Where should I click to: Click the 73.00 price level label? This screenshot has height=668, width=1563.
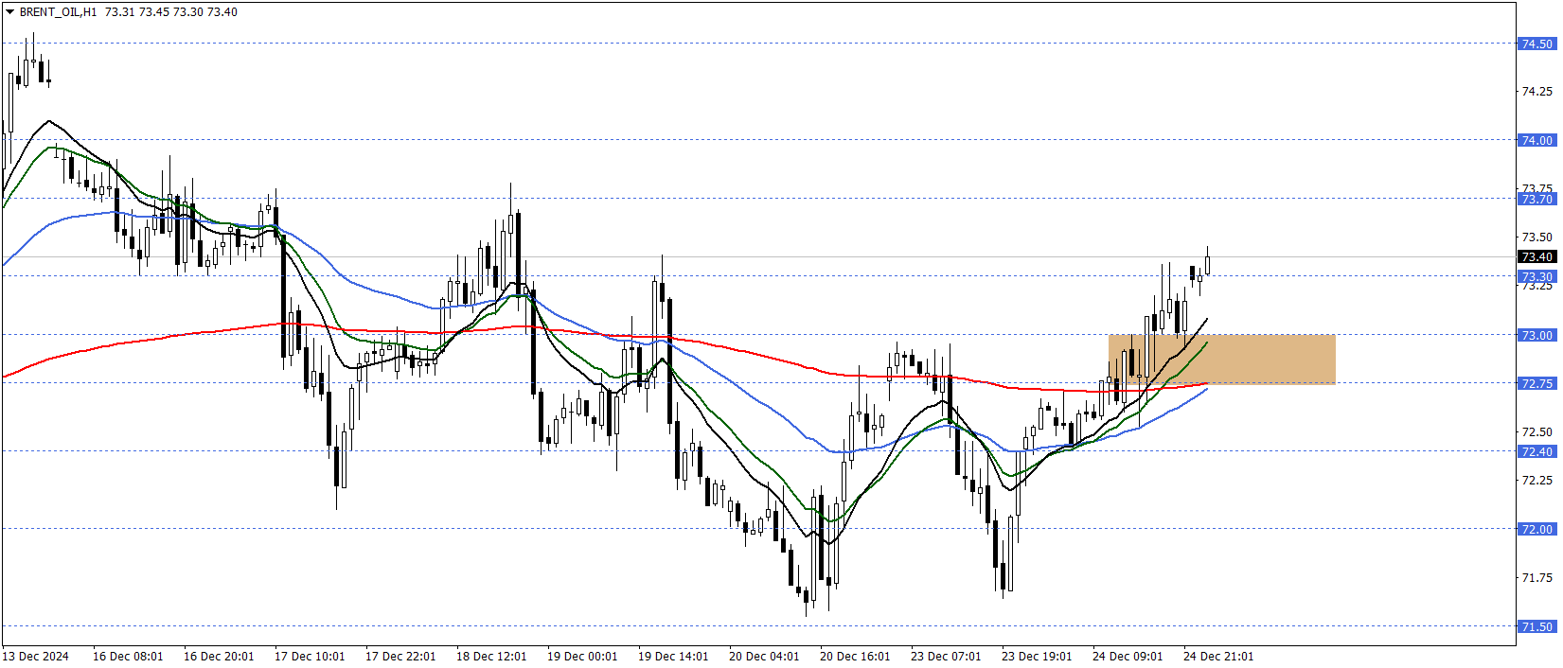[1536, 335]
